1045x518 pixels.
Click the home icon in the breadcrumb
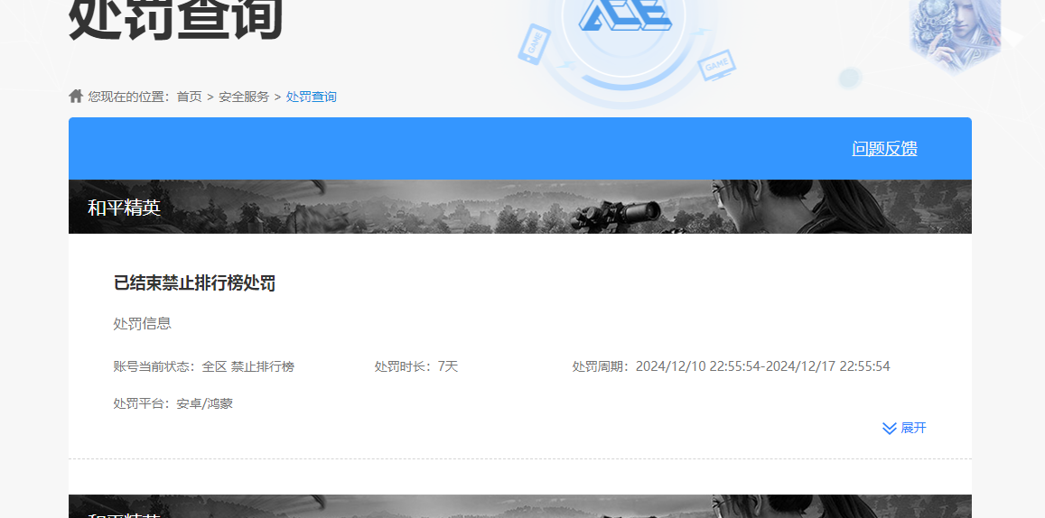click(75, 97)
